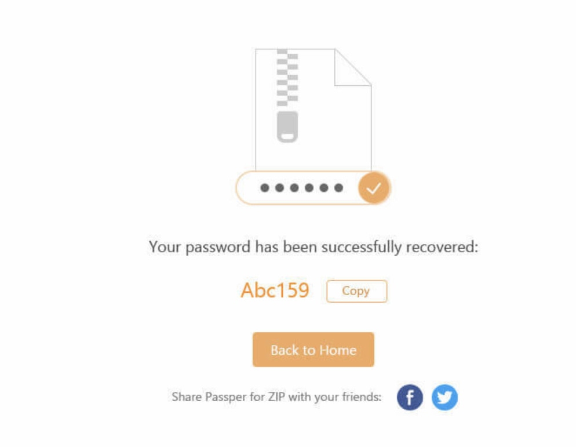The width and height of the screenshot is (576, 447).
Task: Click the masked password field
Action: (x=313, y=188)
